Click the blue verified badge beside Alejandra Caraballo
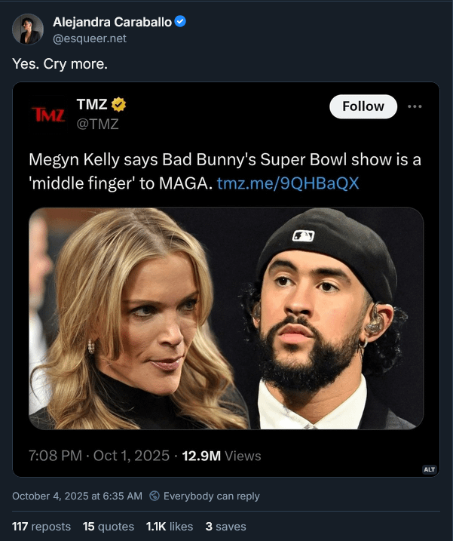Image resolution: width=453 pixels, height=541 pixels. (180, 21)
